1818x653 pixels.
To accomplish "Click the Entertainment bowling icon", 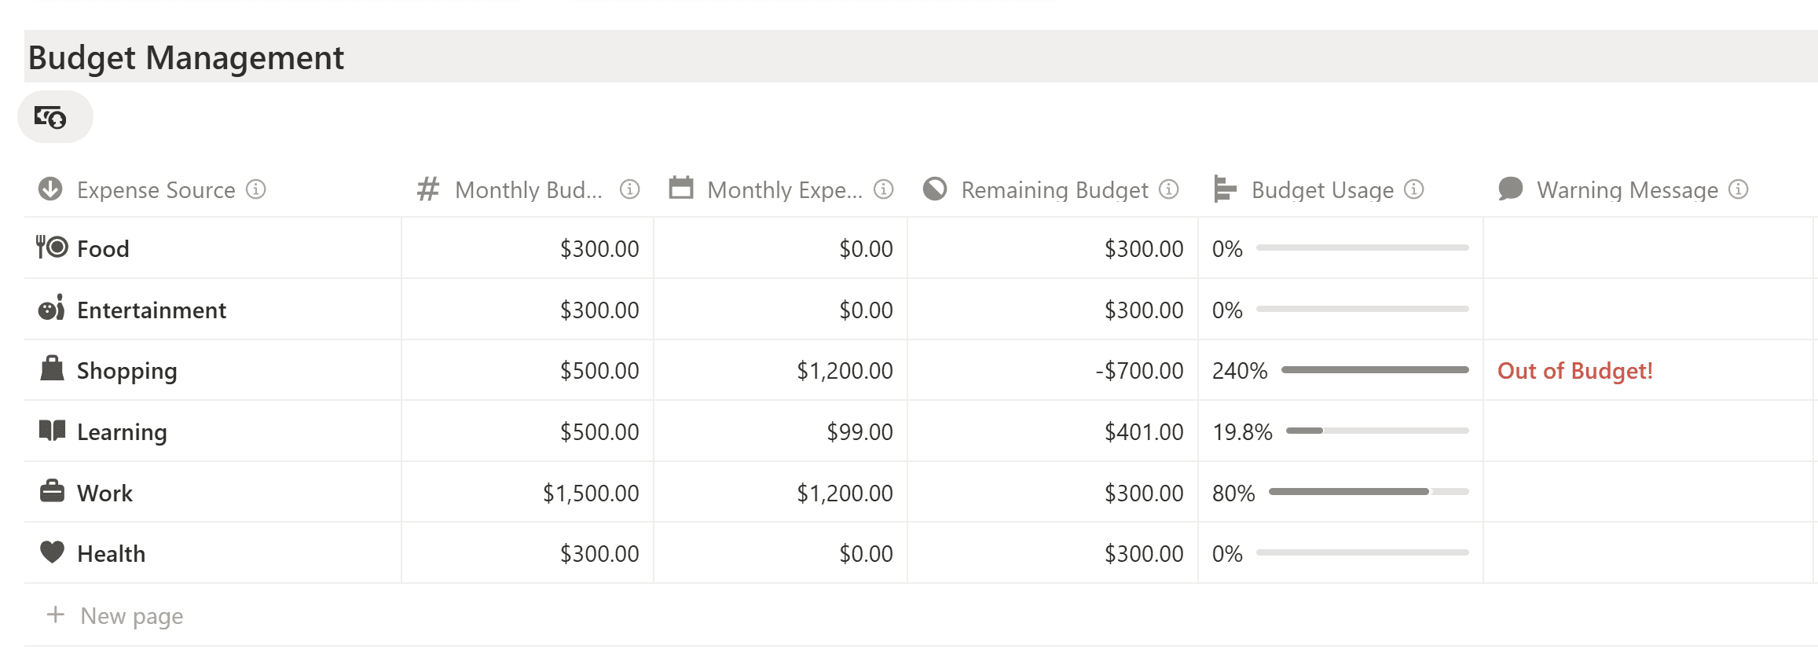I will pyautogui.click(x=52, y=309).
